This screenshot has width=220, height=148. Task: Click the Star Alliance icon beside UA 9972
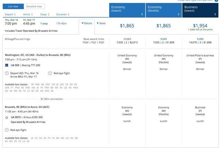coord(7,117)
